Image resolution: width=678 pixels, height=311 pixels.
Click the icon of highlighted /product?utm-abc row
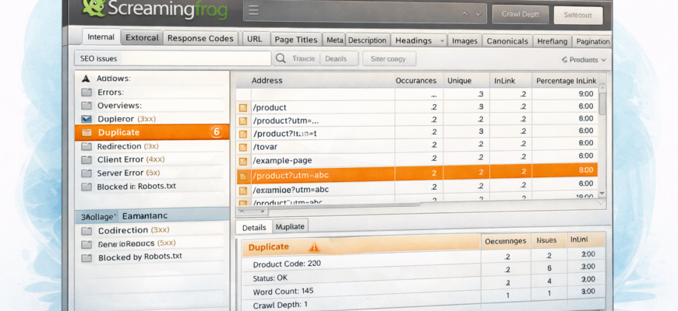pos(243,176)
